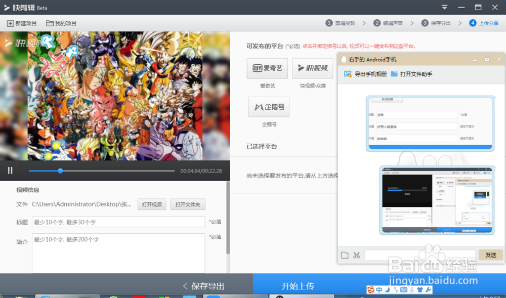Click 开始上传 start upload button
506x298 pixels.
(x=298, y=286)
